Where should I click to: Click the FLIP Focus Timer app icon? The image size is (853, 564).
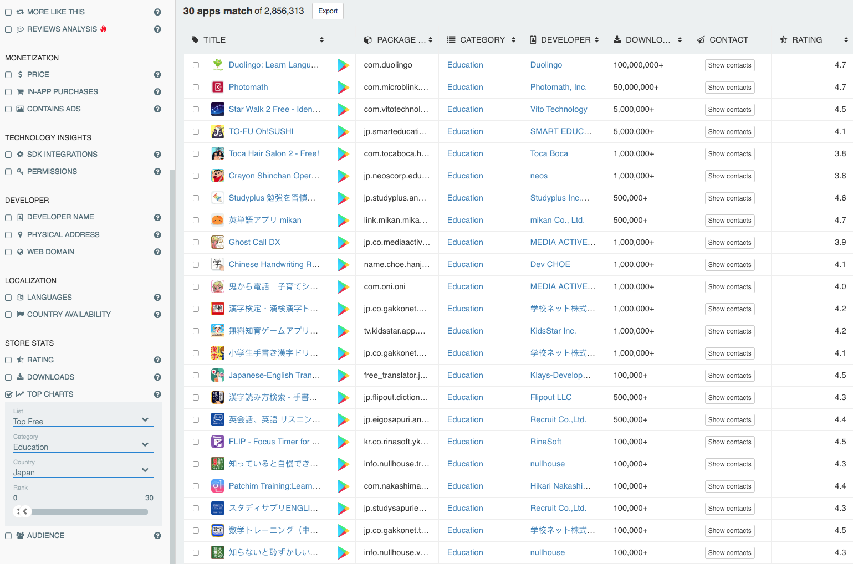[218, 442]
